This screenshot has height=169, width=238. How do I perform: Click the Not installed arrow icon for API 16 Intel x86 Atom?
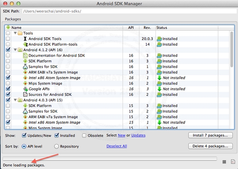pos(159,78)
